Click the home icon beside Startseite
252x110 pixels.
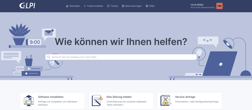point(67,6)
